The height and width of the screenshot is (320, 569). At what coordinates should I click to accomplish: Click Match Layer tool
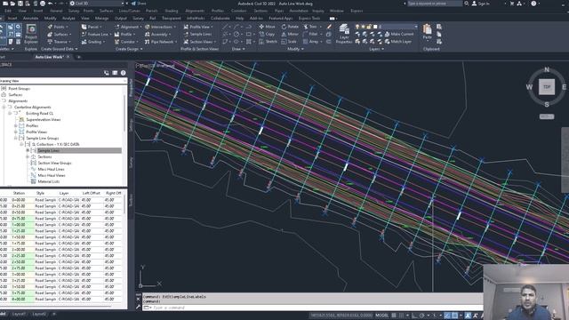(398, 42)
